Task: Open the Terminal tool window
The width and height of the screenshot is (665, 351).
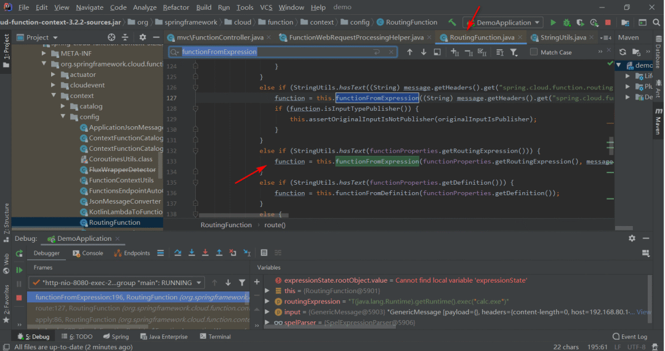Action: coord(219,337)
